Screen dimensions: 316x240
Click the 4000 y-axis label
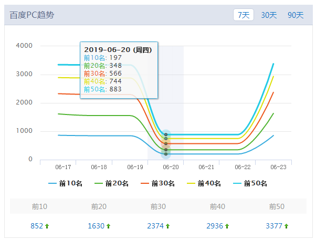(x=24, y=46)
